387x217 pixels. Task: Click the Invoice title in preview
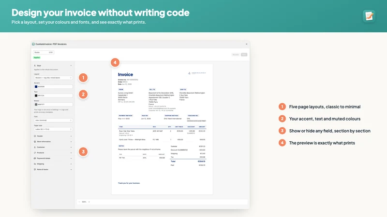pos(125,75)
